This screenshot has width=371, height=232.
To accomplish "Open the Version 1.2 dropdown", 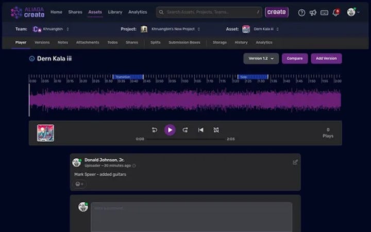I will (261, 58).
